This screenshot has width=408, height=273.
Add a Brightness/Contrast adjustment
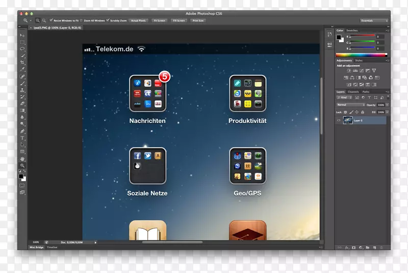(x=349, y=71)
